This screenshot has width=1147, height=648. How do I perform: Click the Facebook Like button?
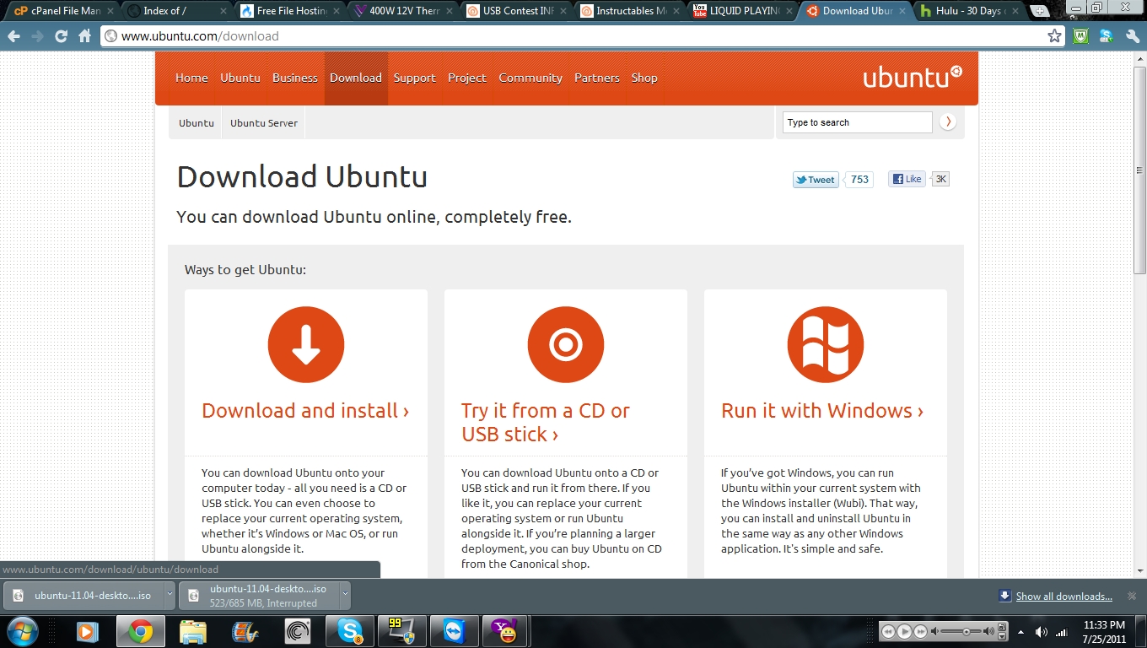(907, 179)
